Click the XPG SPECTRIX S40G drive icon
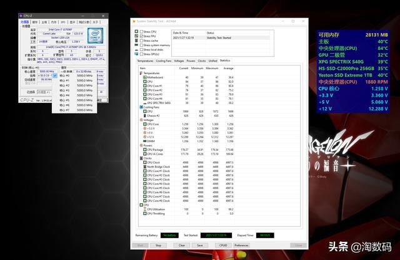 [x=145, y=103]
